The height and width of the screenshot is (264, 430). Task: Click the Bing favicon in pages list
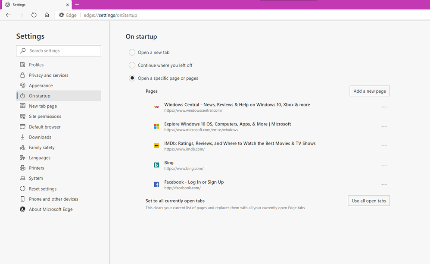coord(156,165)
